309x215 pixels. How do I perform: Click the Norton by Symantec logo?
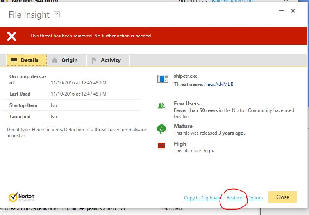[x=21, y=197]
